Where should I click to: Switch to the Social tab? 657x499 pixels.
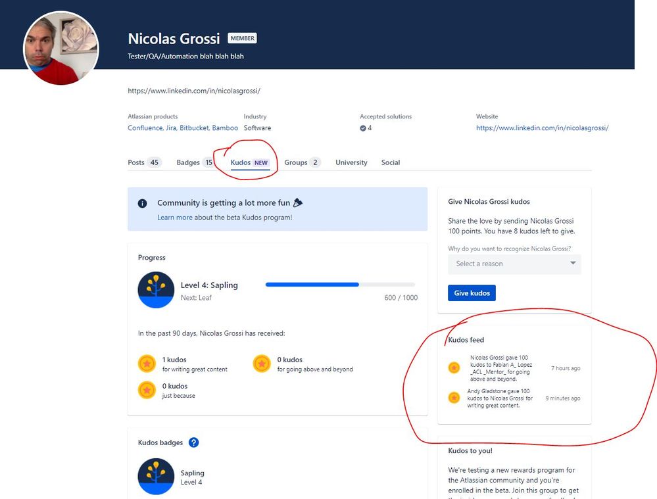[391, 162]
